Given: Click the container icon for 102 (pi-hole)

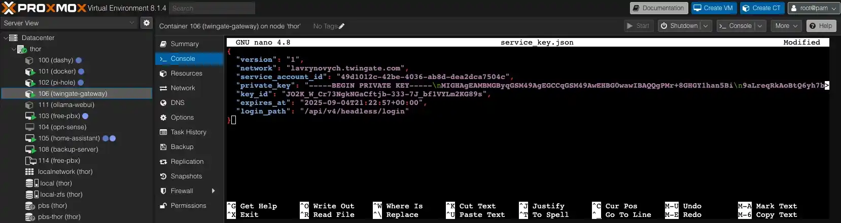Looking at the screenshot, I should pyautogui.click(x=30, y=83).
